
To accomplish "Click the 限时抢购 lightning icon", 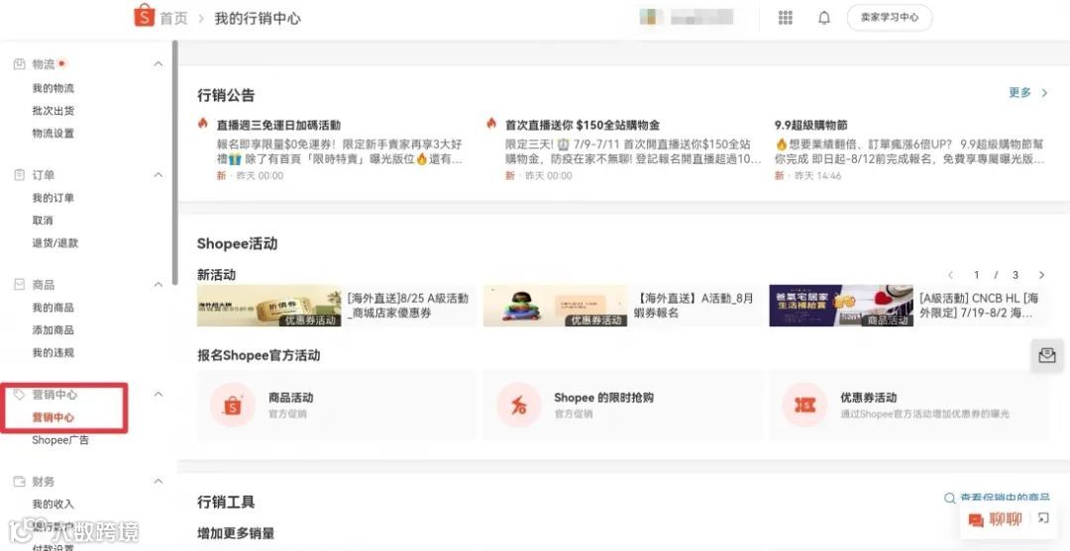I will pos(518,406).
